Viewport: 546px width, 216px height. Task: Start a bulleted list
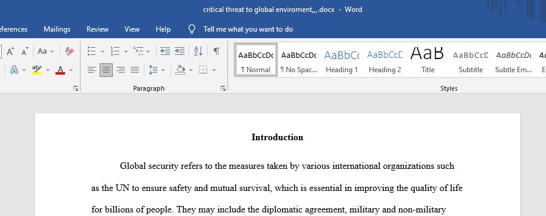(91, 51)
